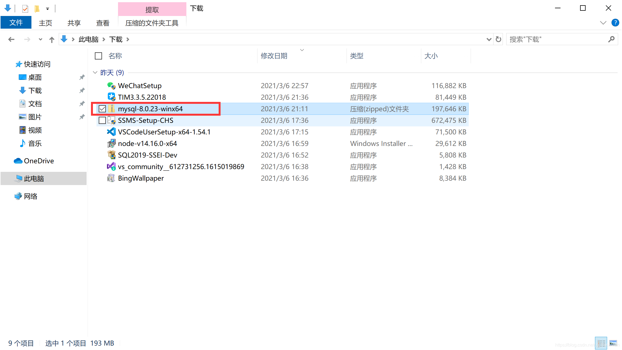Uncheck the mysql-8.0.23-winx64 checkbox
Viewport: 622px width, 350px height.
(102, 109)
